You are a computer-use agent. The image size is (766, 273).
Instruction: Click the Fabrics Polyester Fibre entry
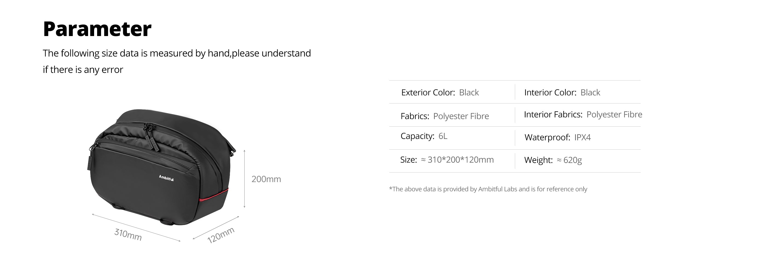click(x=445, y=116)
